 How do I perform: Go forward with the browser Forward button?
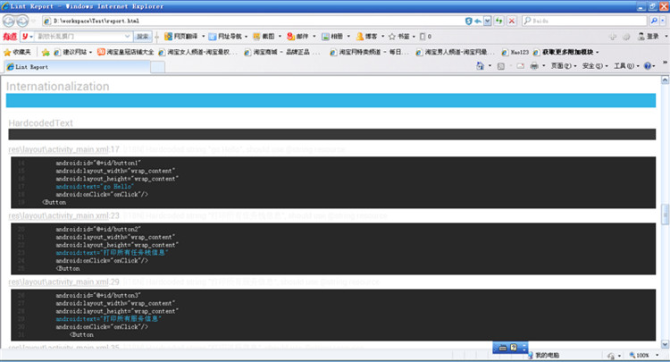click(x=22, y=21)
